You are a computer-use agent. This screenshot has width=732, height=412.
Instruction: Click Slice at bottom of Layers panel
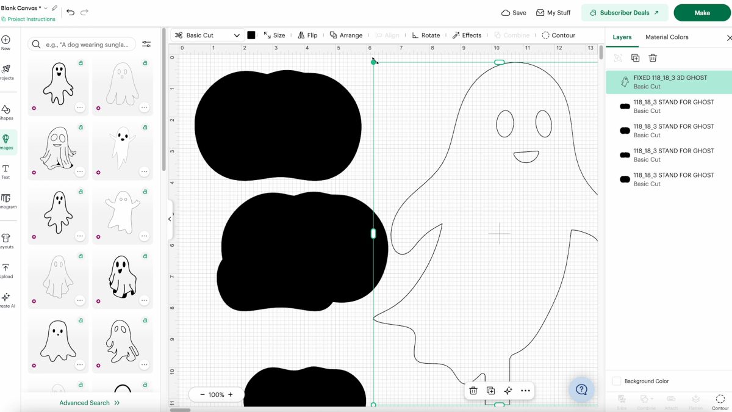[622, 402]
